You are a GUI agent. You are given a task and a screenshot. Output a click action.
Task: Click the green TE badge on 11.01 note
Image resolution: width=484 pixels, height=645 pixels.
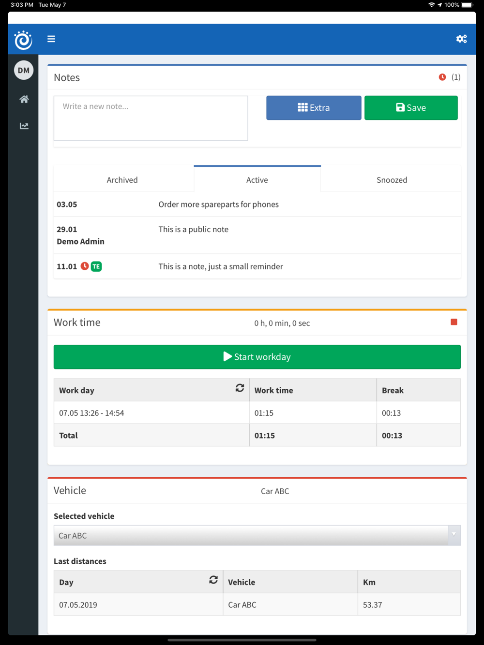click(x=96, y=266)
